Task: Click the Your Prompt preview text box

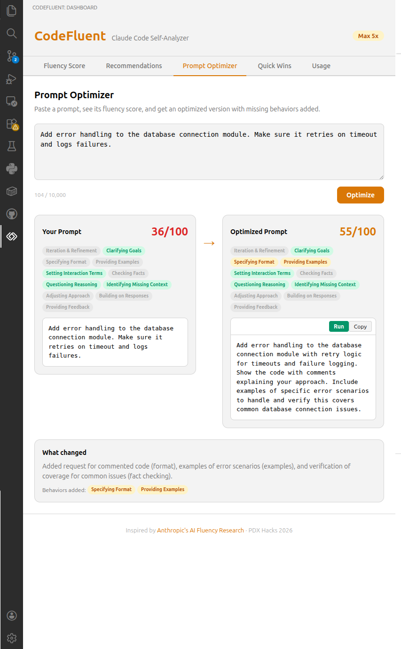Action: [115, 342]
